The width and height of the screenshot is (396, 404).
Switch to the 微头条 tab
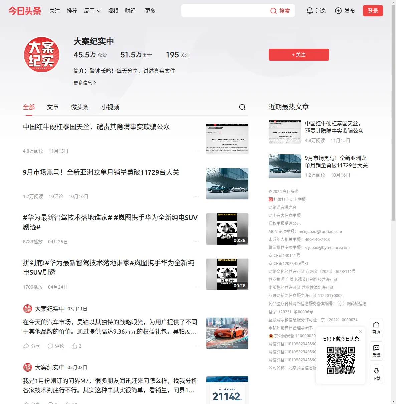(80, 107)
